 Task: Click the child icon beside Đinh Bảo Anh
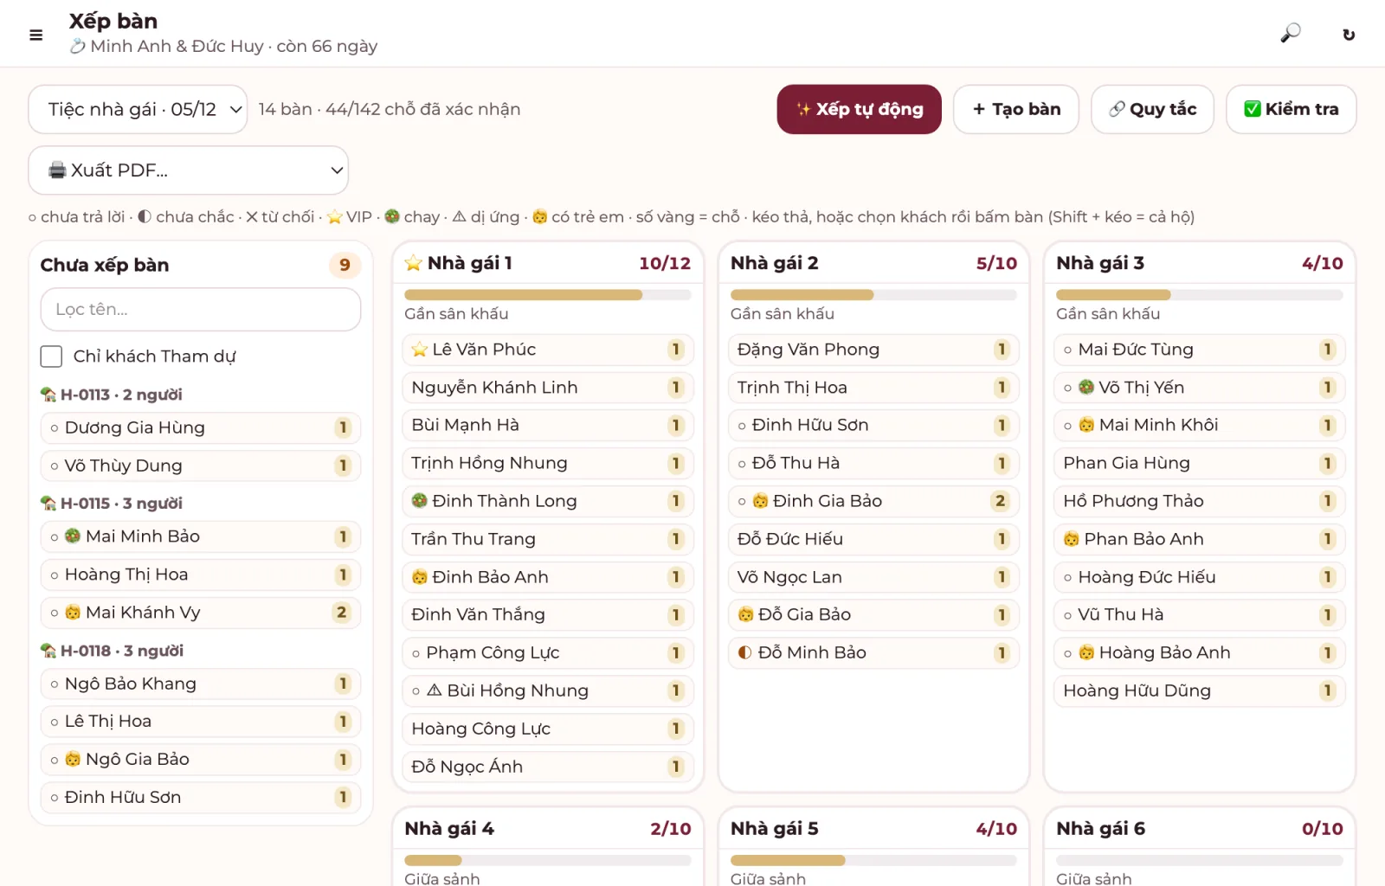point(420,577)
